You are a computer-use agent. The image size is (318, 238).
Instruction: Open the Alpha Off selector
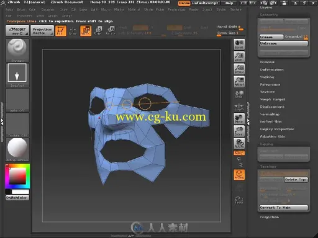coord(17,100)
